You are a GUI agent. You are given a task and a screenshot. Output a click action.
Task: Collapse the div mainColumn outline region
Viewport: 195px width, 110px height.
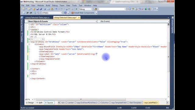(29, 24)
